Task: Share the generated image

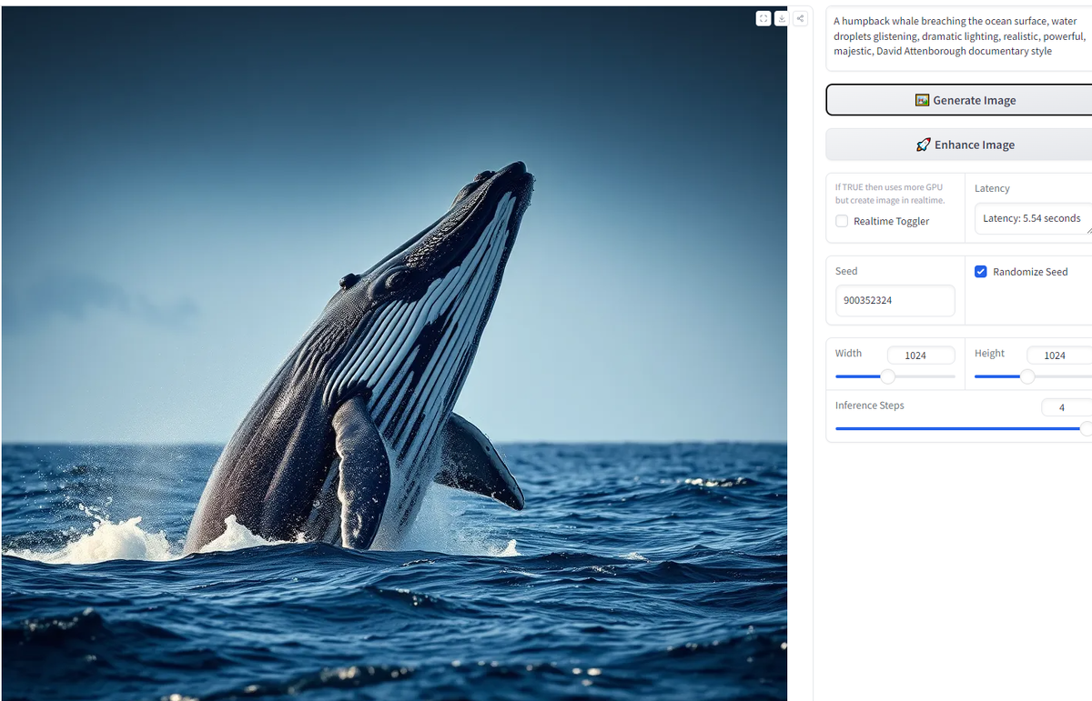Action: [800, 18]
